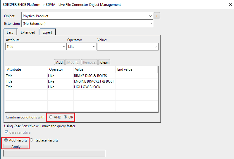Click the End value column header
234x159 pixels.
click(x=137, y=69)
